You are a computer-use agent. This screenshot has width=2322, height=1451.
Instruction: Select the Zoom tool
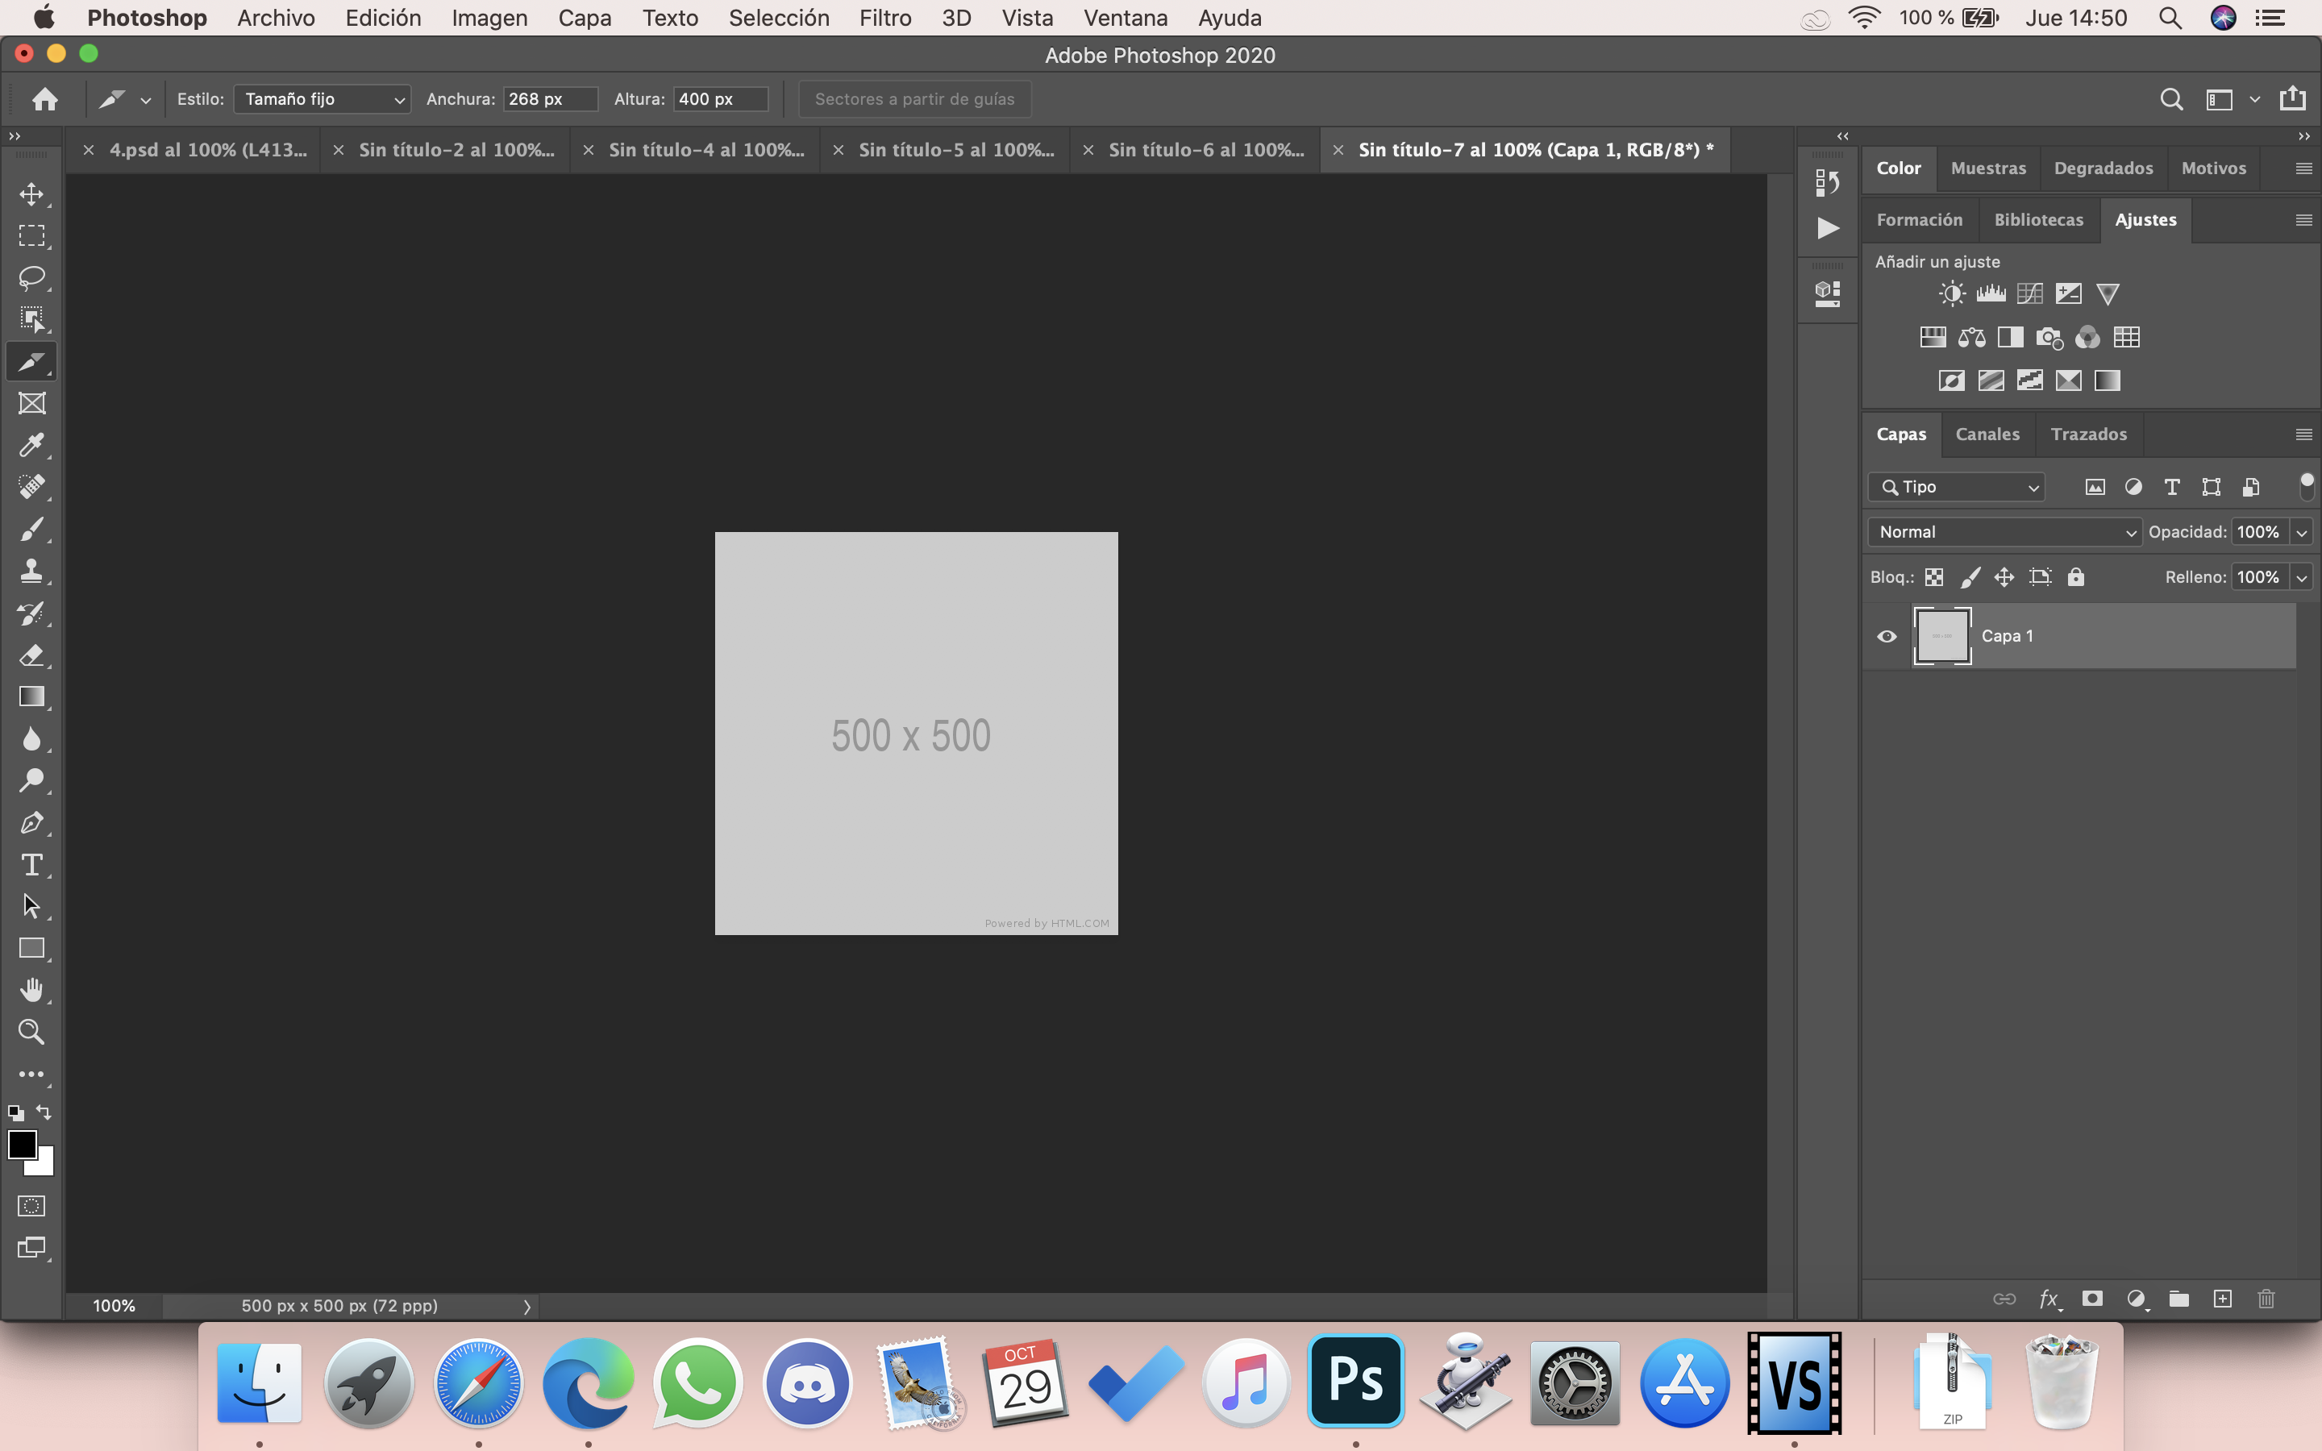(31, 1032)
